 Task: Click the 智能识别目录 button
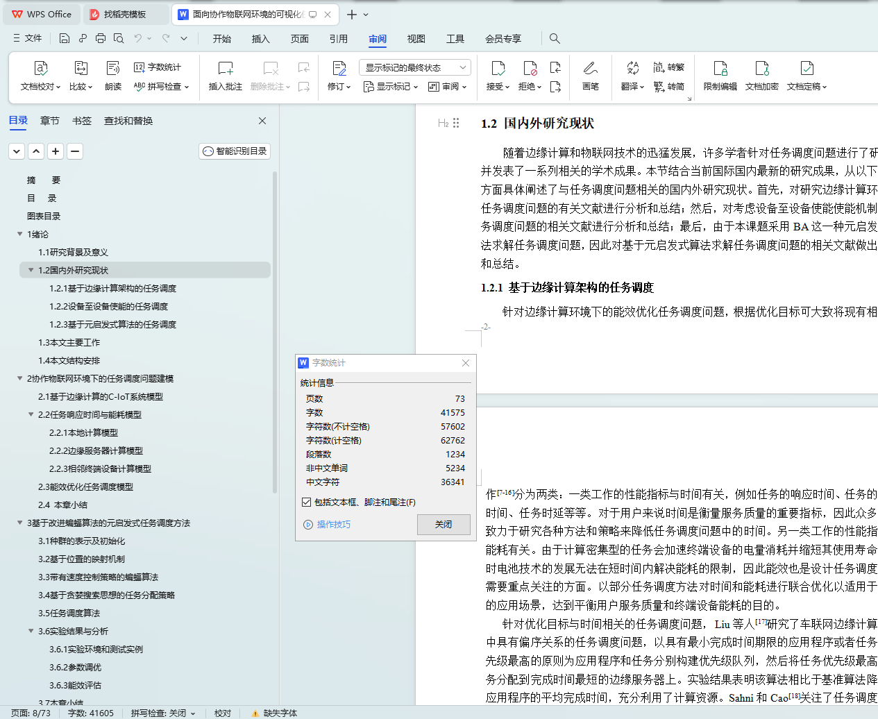pos(235,151)
